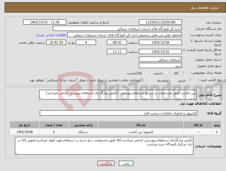Screen dimensions: 226x171
Task: Toggle اسناد خزانه اسلامی payment checkbox
Action: (144, 79)
